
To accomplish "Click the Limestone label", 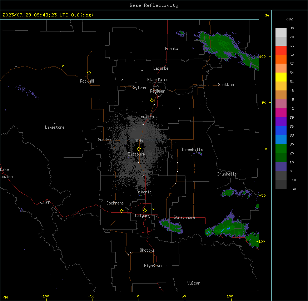I will [x=55, y=127].
